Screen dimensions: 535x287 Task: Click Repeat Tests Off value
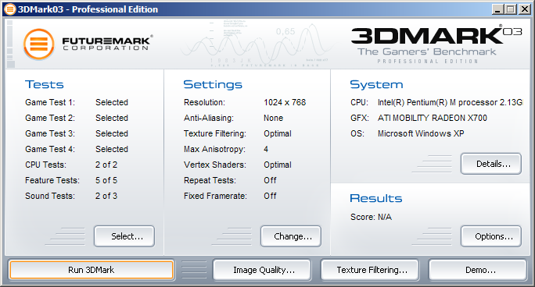[x=270, y=181]
